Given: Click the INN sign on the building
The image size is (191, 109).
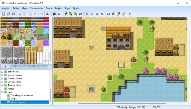Looking at the screenshot, I should pyautogui.click(x=73, y=30).
